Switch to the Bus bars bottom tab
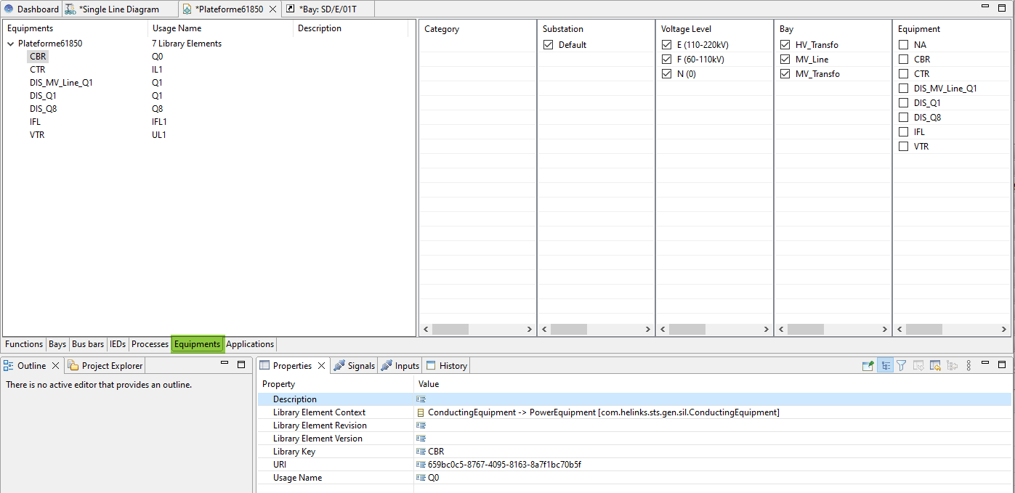This screenshot has height=493, width=1015. pos(88,344)
